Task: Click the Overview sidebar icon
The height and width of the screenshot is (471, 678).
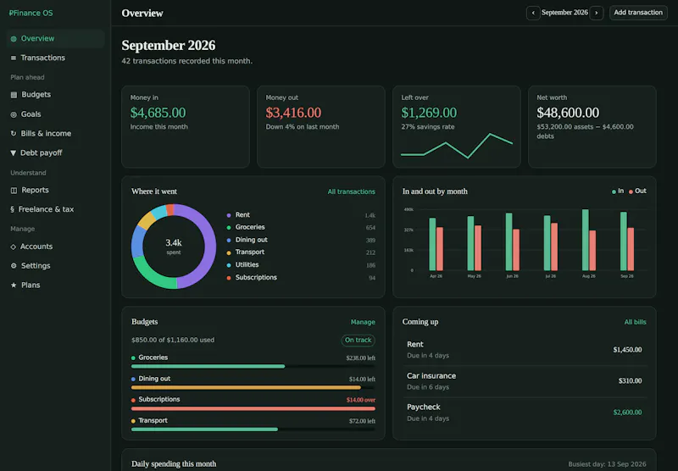Action: click(14, 39)
